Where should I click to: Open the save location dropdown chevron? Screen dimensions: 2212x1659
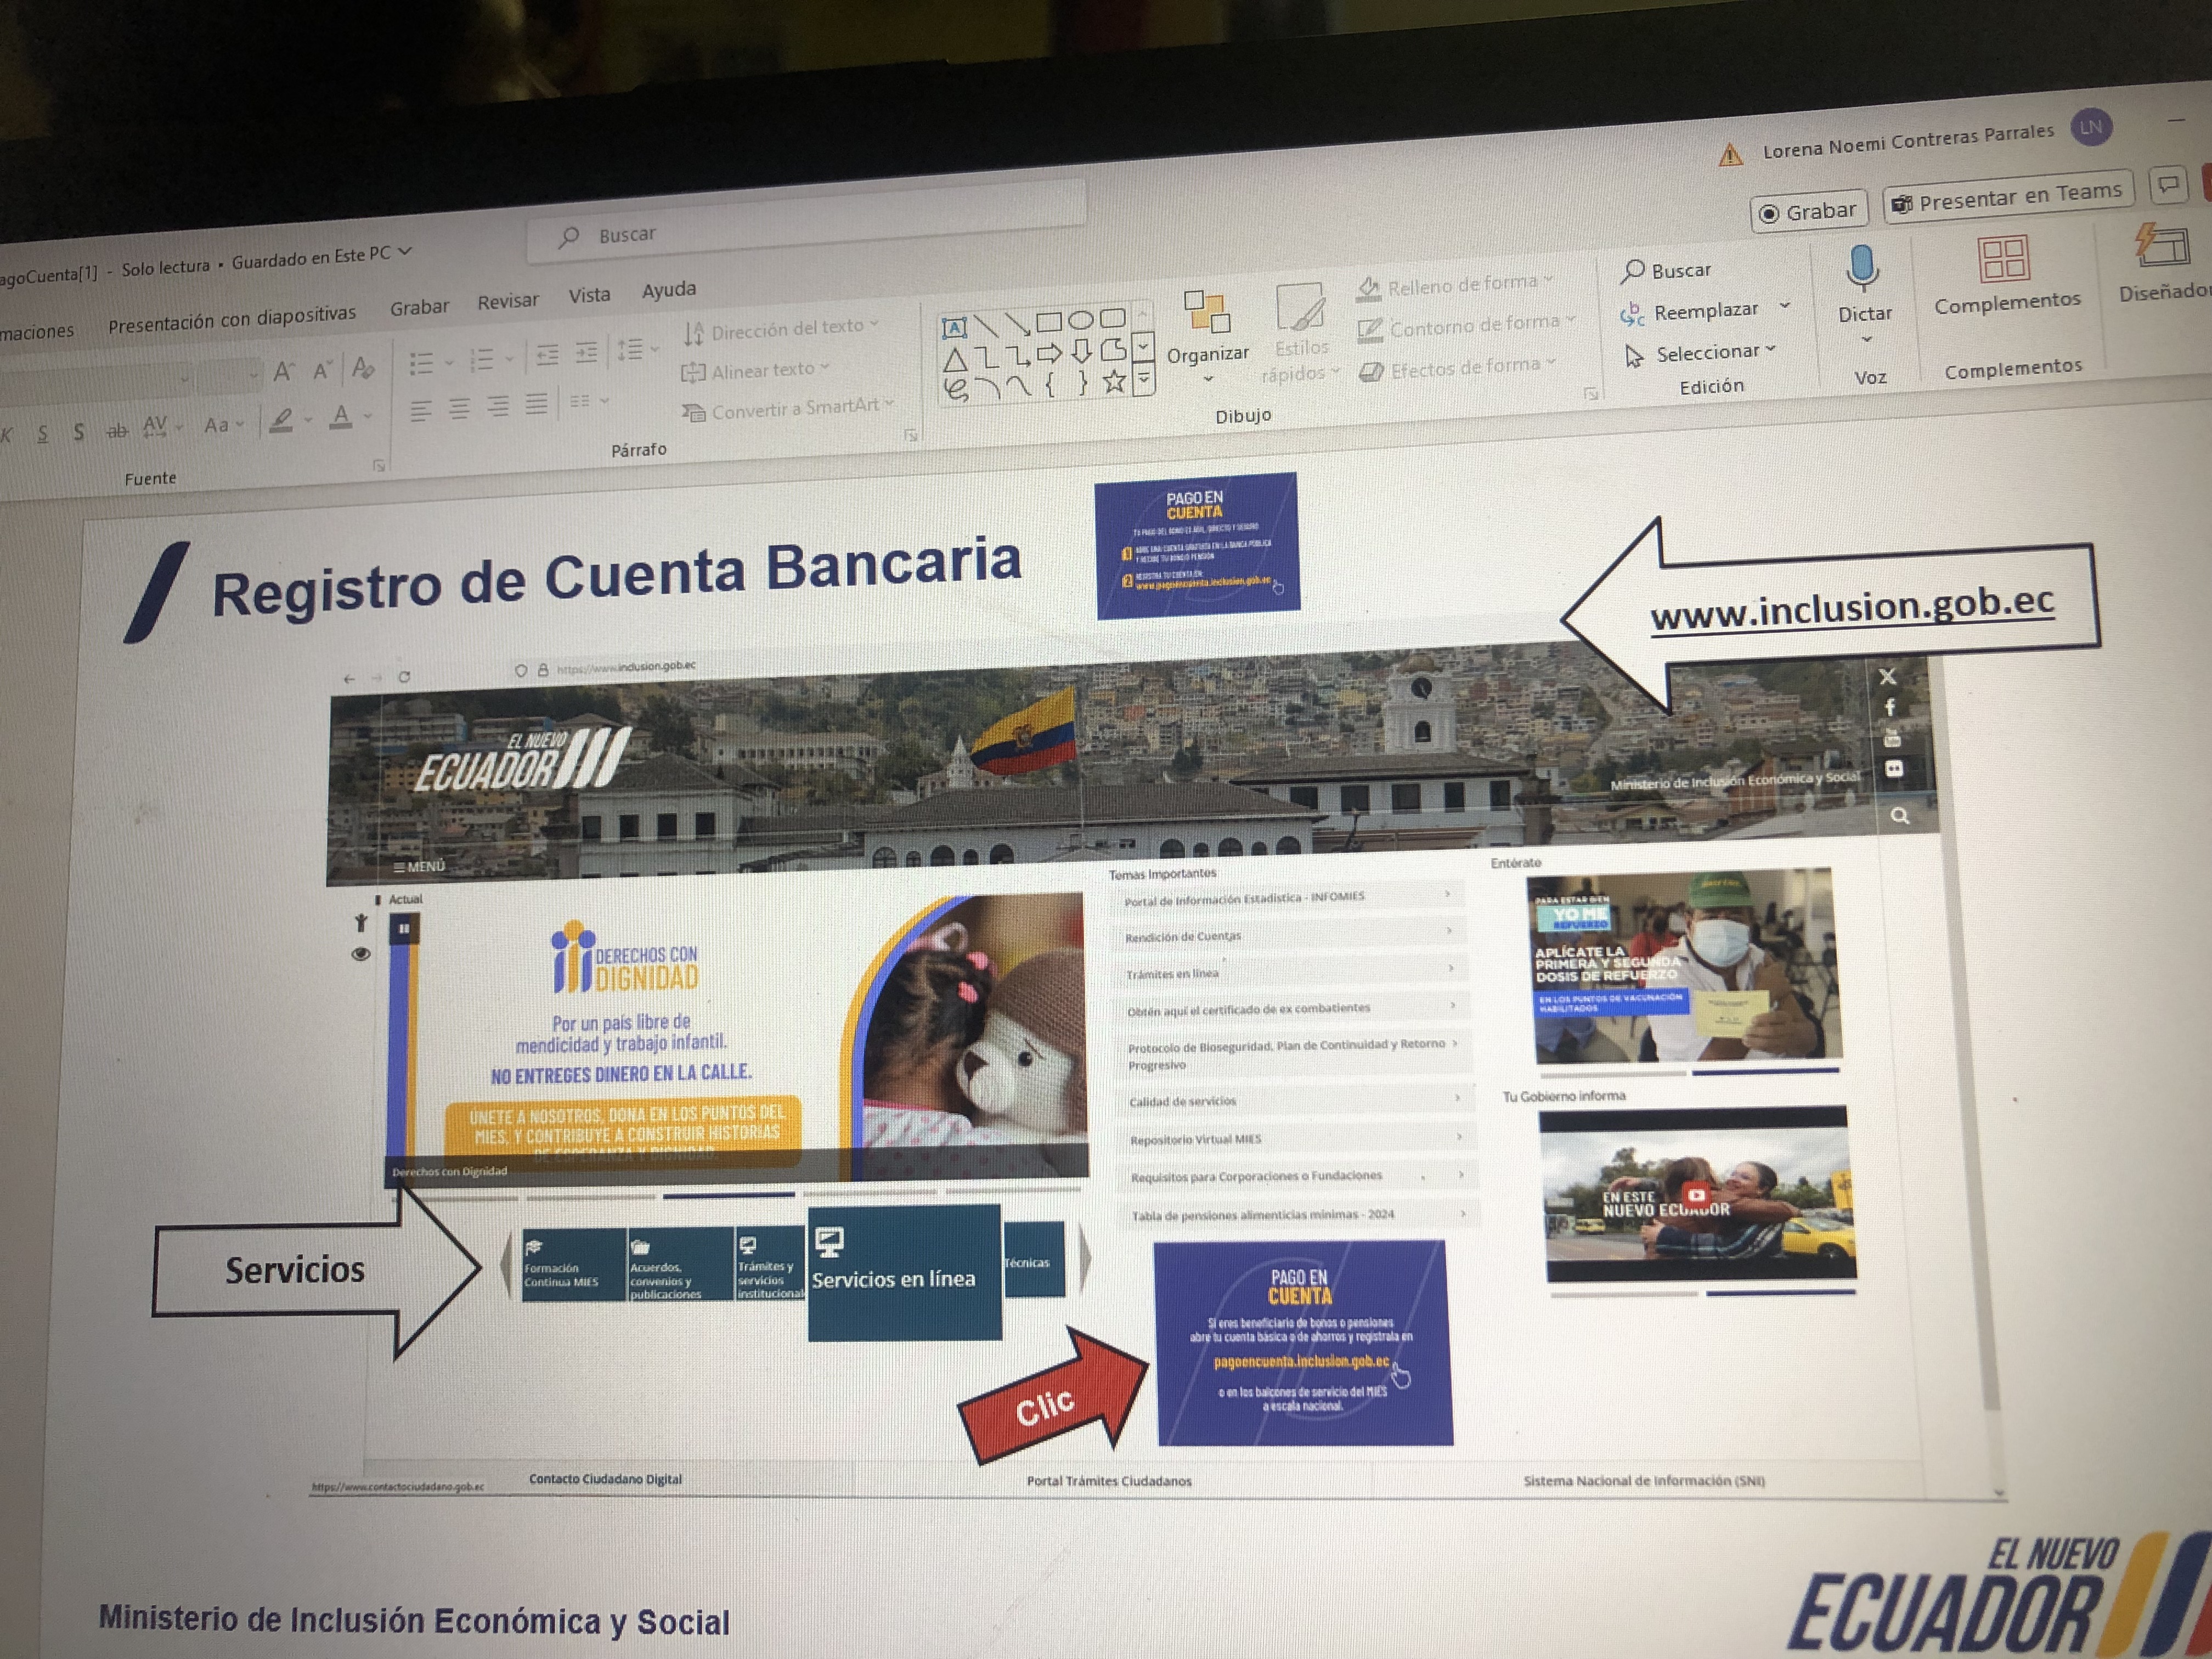(405, 251)
